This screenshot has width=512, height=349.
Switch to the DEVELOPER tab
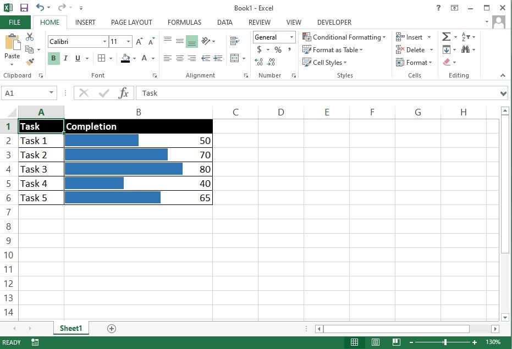[334, 22]
